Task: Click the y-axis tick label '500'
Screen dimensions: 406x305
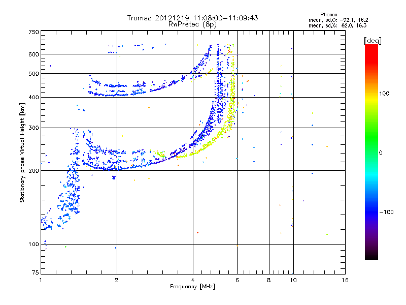Action: click(33, 74)
